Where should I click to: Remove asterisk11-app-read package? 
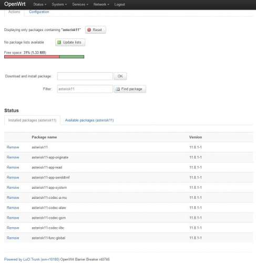click(13, 167)
